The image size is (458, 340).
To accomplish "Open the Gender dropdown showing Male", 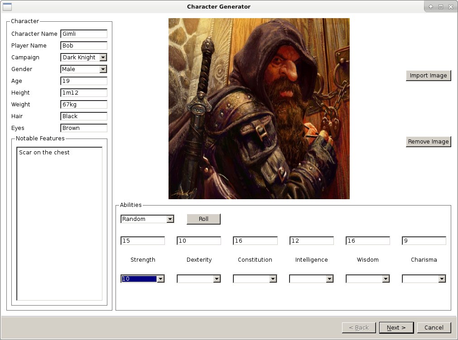I will click(103, 69).
